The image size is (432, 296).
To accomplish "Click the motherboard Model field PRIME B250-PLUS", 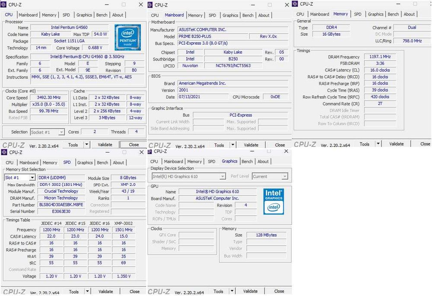I will point(213,36).
